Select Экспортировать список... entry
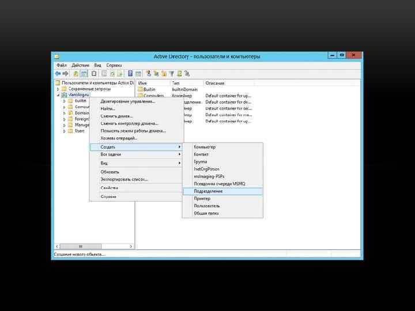This screenshot has height=311, width=415. (x=136, y=179)
